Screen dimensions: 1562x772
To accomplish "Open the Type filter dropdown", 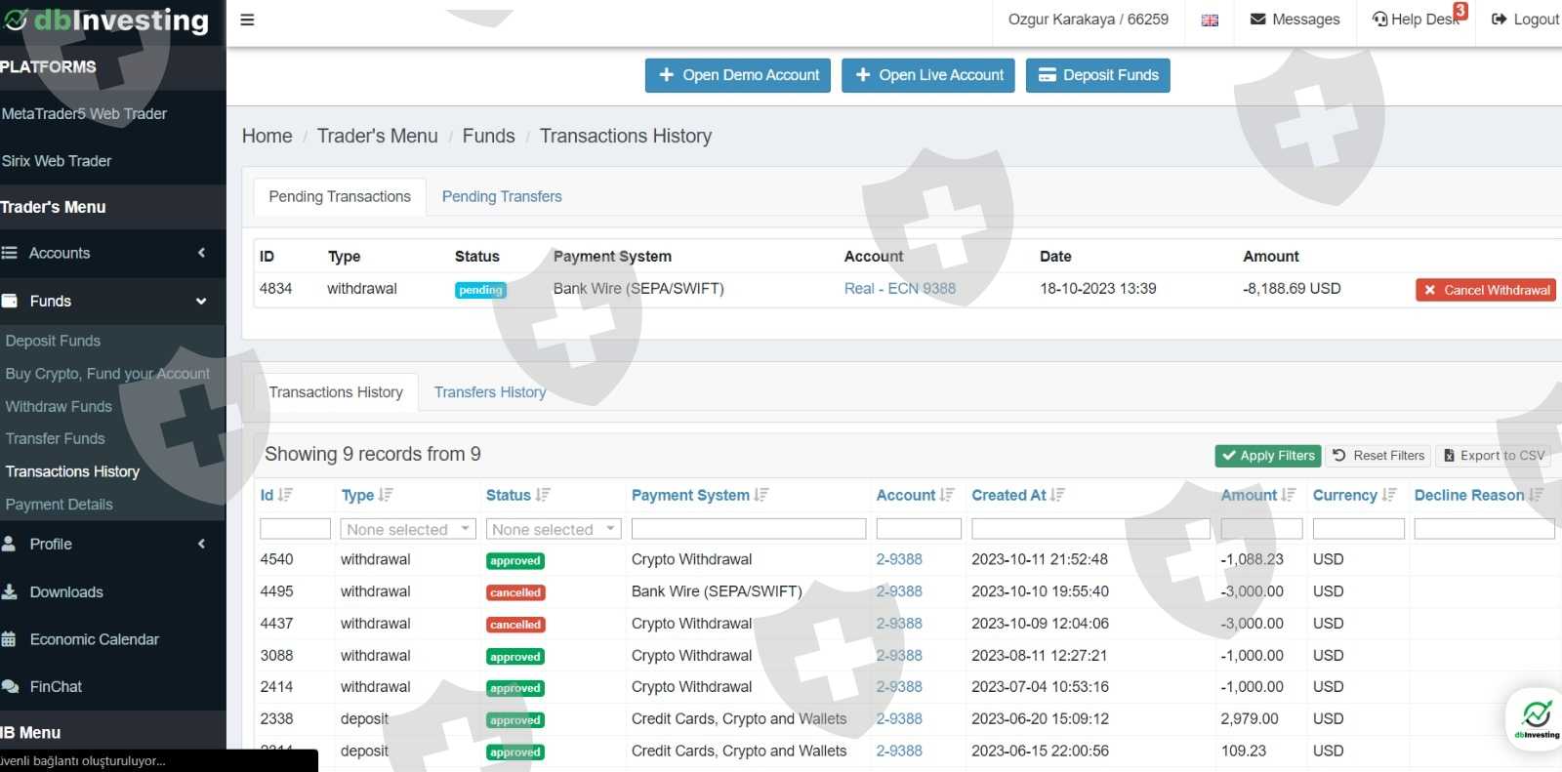I will (408, 529).
